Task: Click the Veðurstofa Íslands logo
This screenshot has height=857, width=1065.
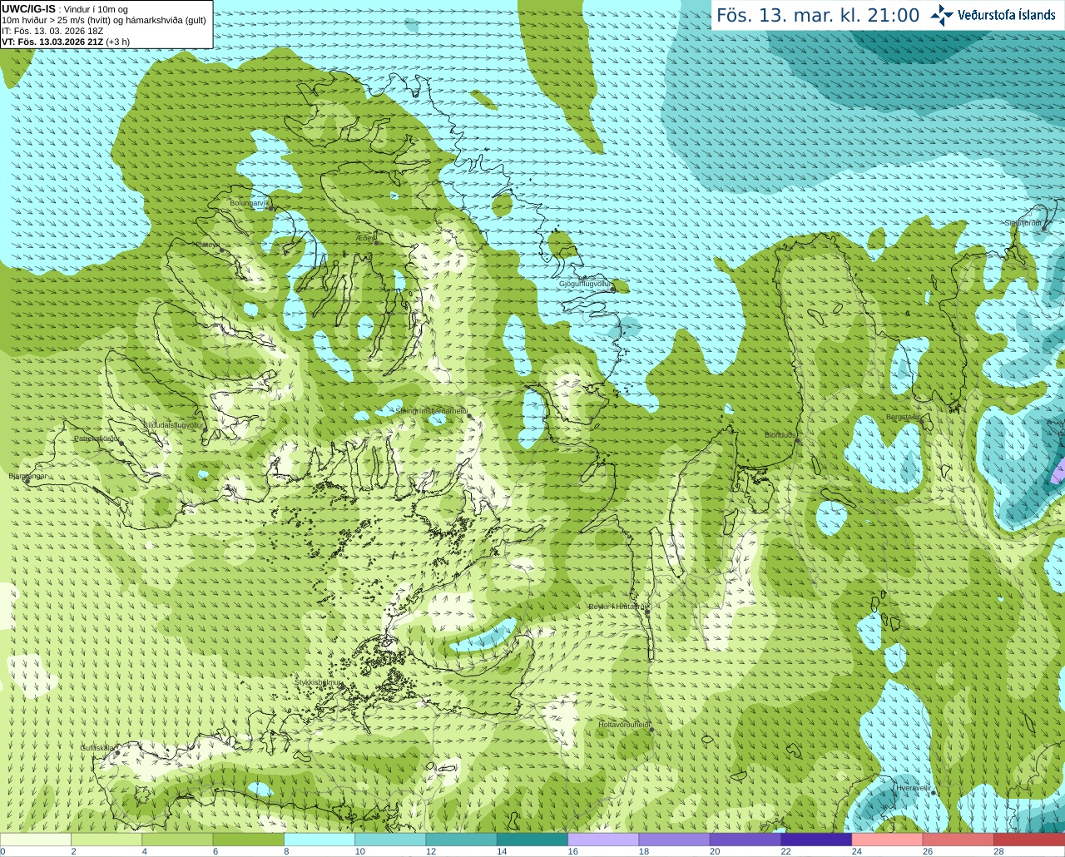Action: [x=993, y=15]
